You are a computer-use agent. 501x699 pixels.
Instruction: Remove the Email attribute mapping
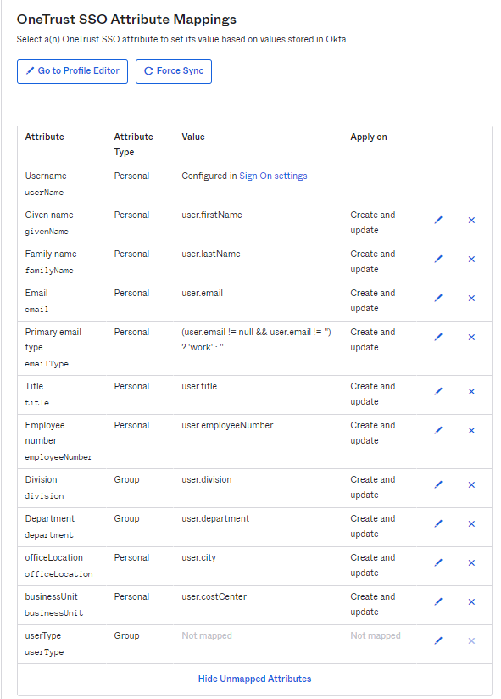(x=471, y=298)
